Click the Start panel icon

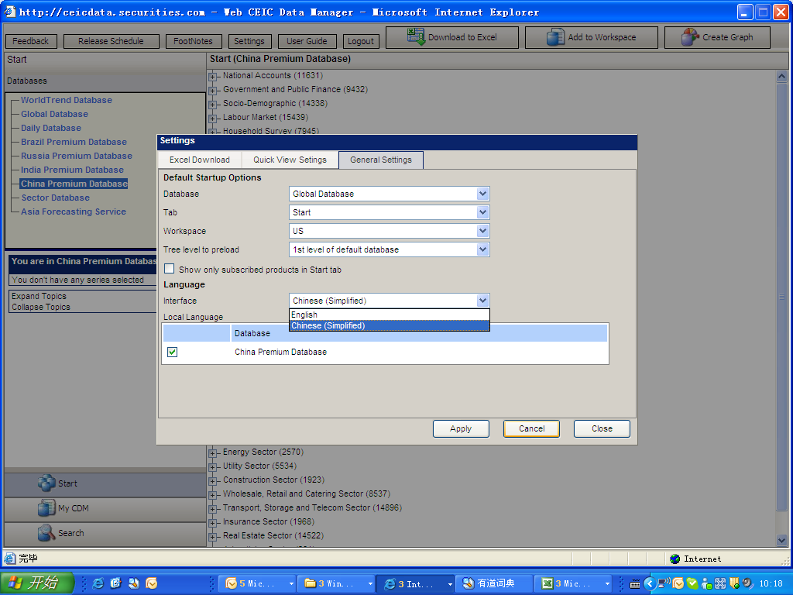47,483
